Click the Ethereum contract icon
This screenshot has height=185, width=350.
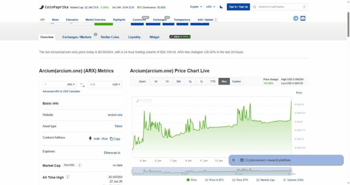pos(90,138)
